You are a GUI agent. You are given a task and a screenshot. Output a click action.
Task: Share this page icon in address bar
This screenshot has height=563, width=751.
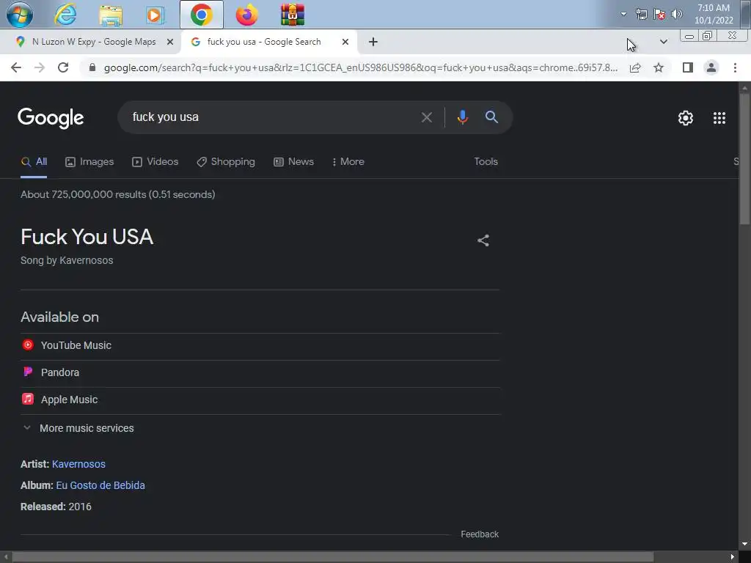click(635, 67)
